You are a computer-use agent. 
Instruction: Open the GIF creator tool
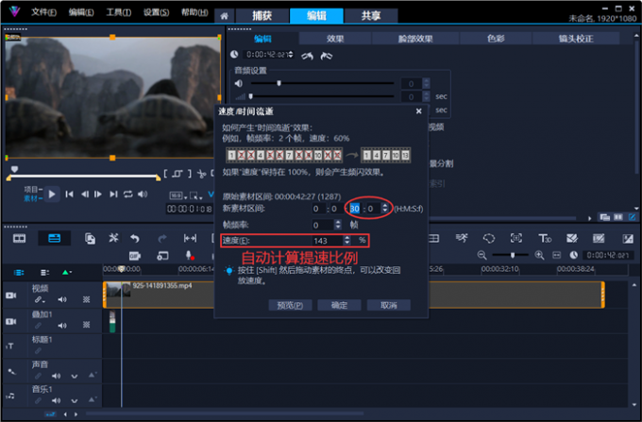point(135,256)
